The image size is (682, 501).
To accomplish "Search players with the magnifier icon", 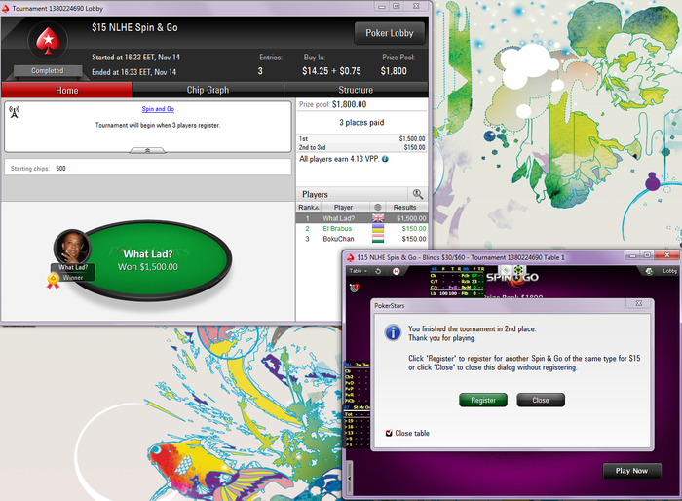I will [x=418, y=194].
